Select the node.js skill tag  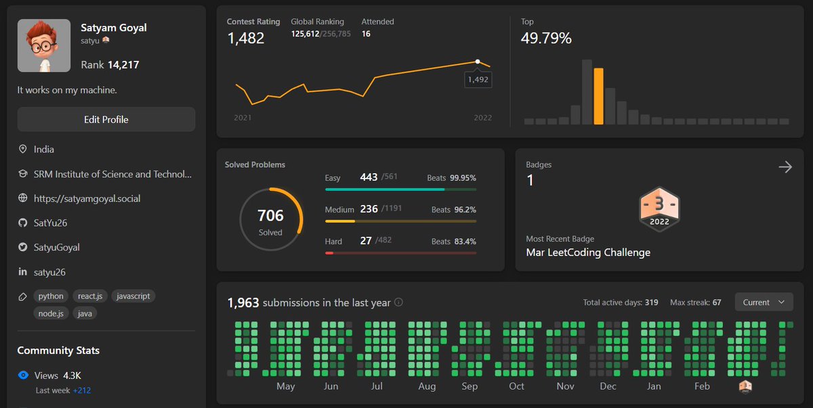51,313
